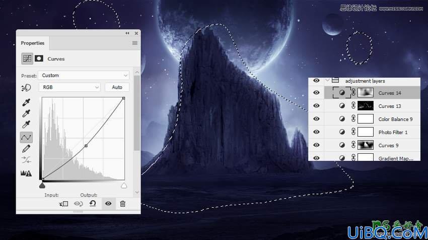Switch to the Properties tab
This screenshot has width=428, height=240.
(33, 43)
